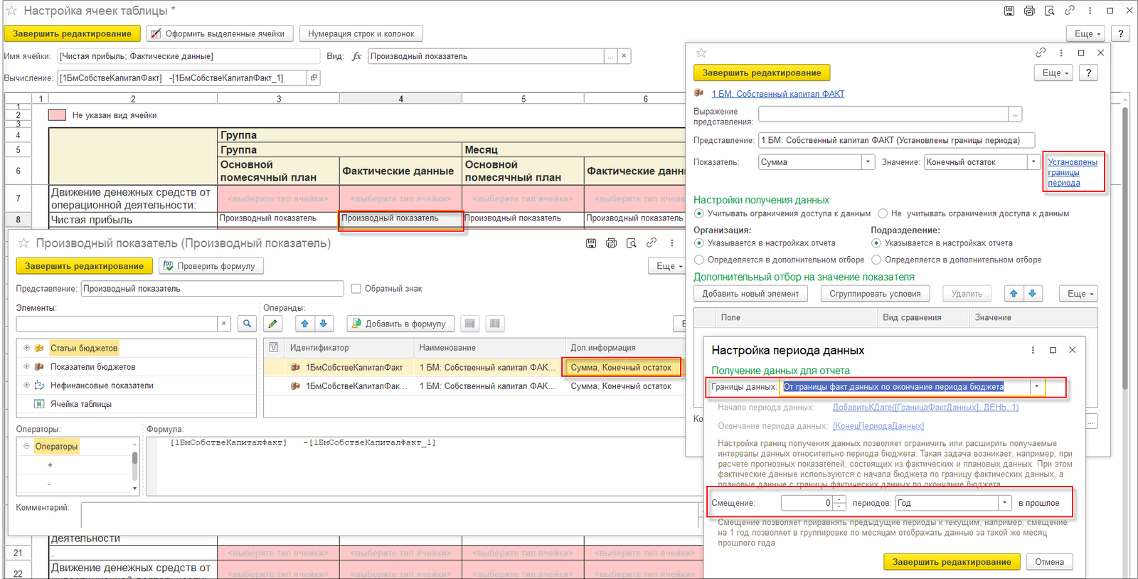Open the top-right Еще menu
This screenshot has height=579, width=1138.
pos(1087,33)
